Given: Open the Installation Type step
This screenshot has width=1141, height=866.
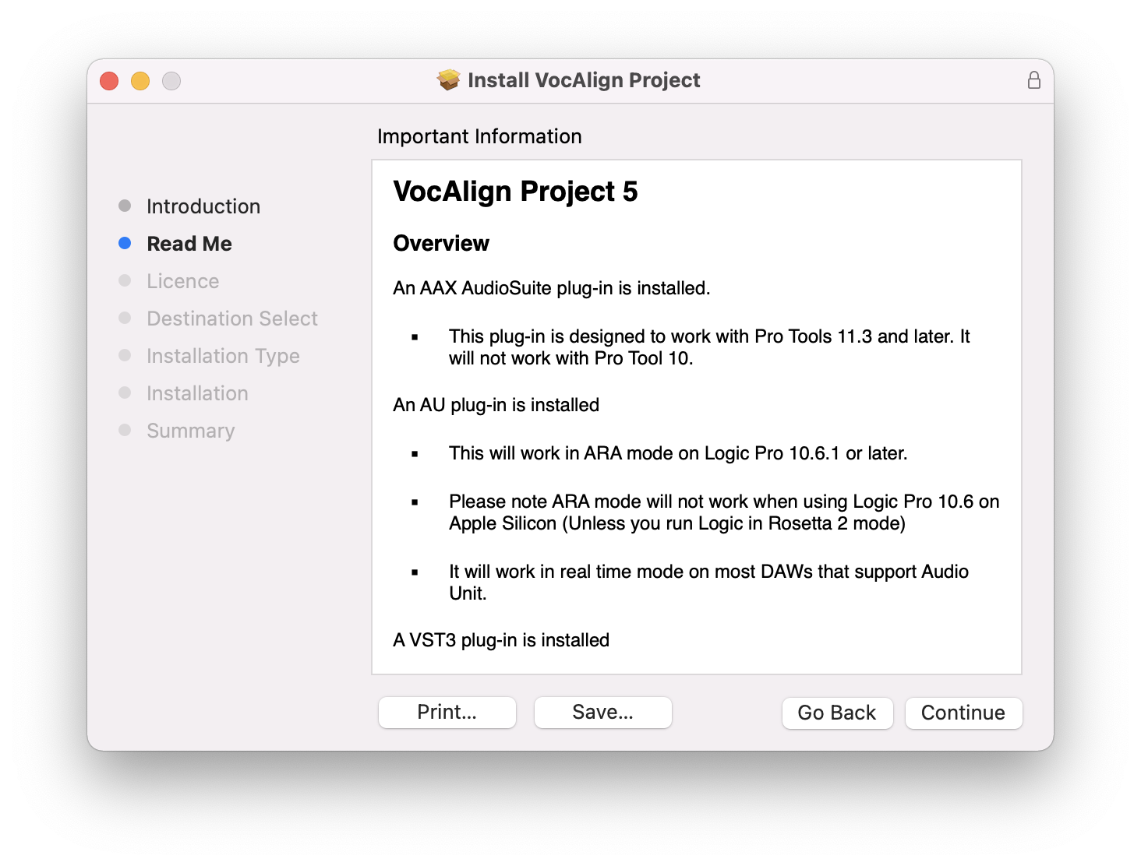Looking at the screenshot, I should (223, 356).
